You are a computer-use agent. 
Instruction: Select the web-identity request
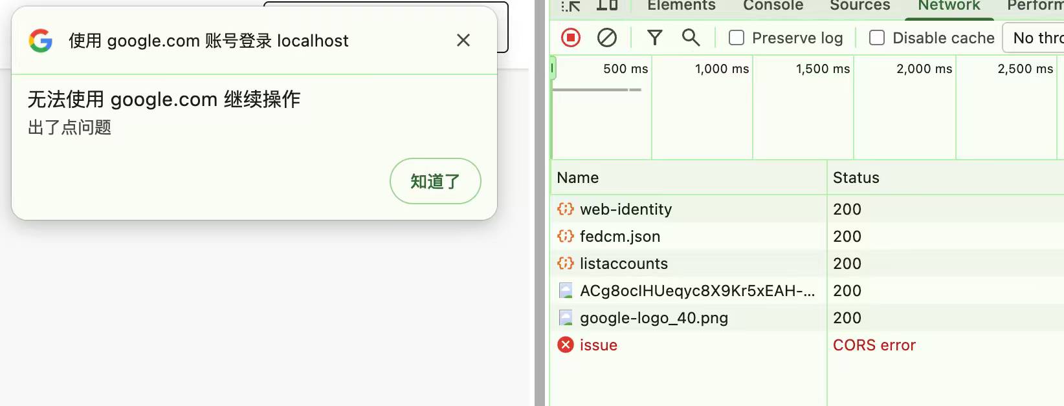pos(626,209)
